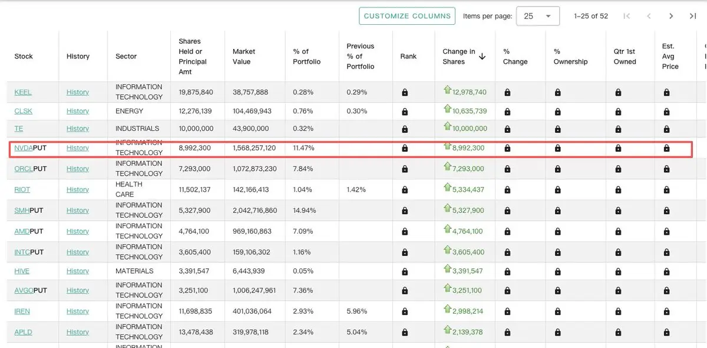The width and height of the screenshot is (707, 348).
Task: Go to previous page arrow
Action: [649, 16]
